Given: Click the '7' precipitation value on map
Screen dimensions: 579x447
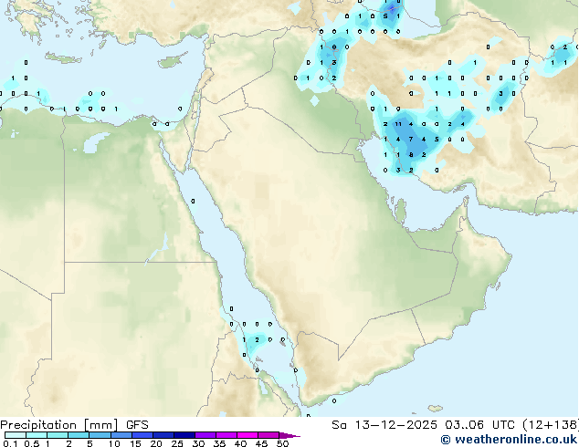Looking at the screenshot, I should tap(411, 139).
